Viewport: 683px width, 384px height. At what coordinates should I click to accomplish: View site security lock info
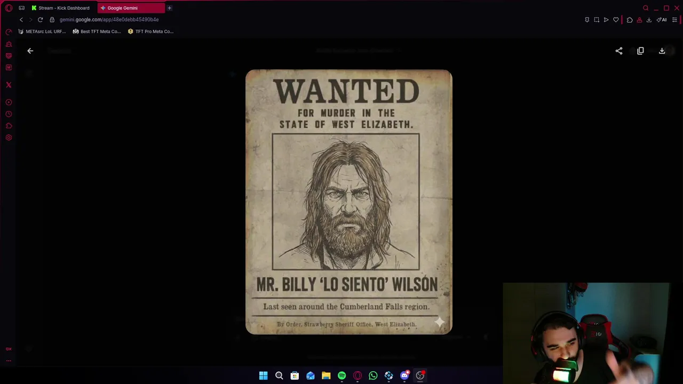click(52, 20)
